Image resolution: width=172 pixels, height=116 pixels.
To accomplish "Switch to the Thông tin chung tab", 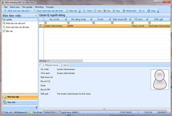I will coord(50,65).
